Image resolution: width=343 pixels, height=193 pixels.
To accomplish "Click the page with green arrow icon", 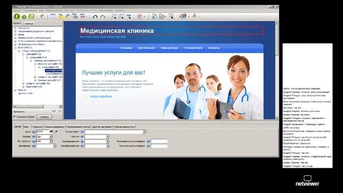I will point(154,17).
